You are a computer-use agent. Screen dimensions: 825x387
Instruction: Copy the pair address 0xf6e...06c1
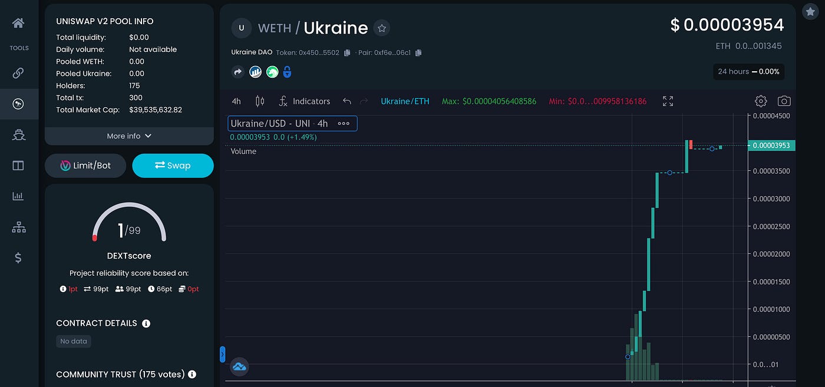pos(418,52)
